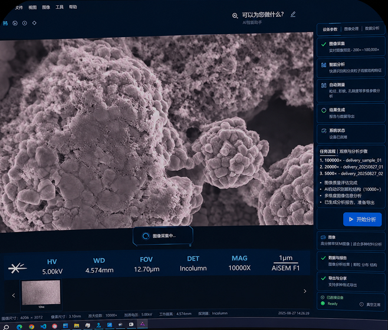Screen dimensions: 388x330
Task: Select the 智能分析 card
Action: [x=351, y=68]
